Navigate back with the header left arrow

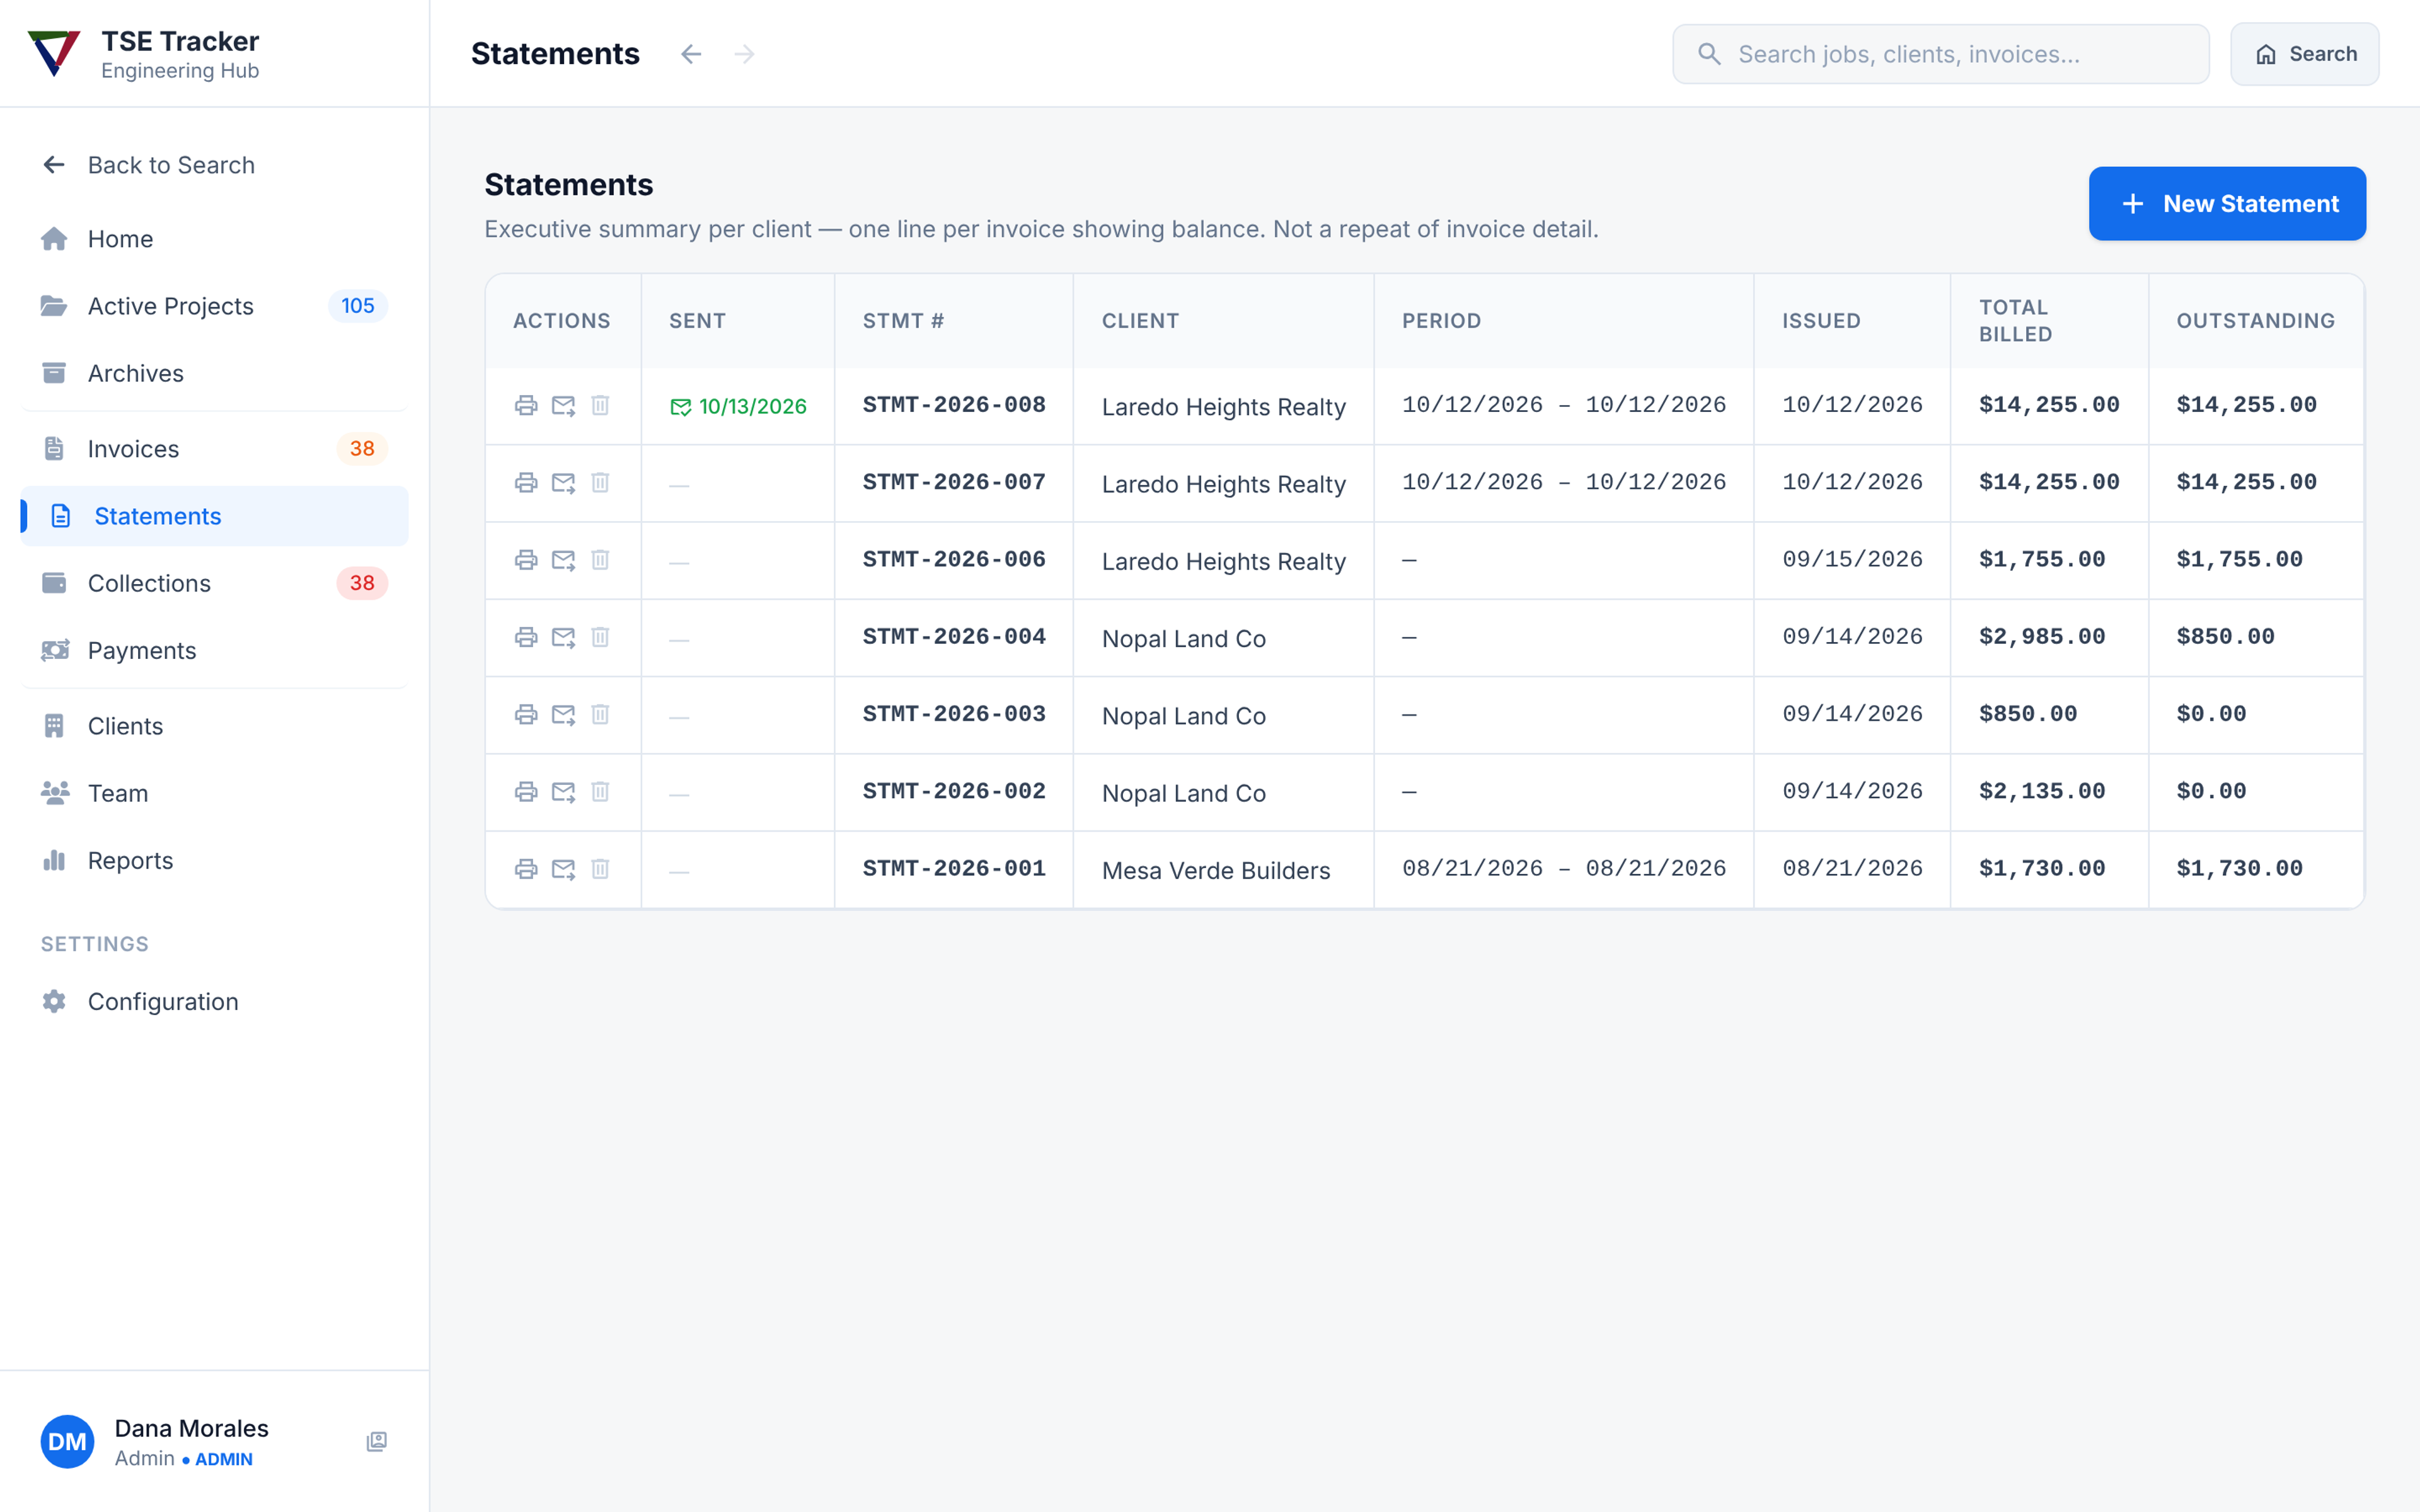pyautogui.click(x=691, y=54)
